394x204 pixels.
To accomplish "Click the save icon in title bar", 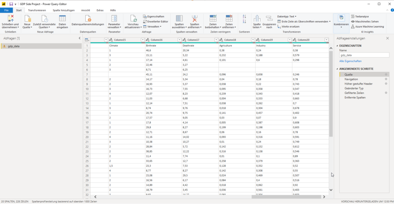I will coord(11,4).
